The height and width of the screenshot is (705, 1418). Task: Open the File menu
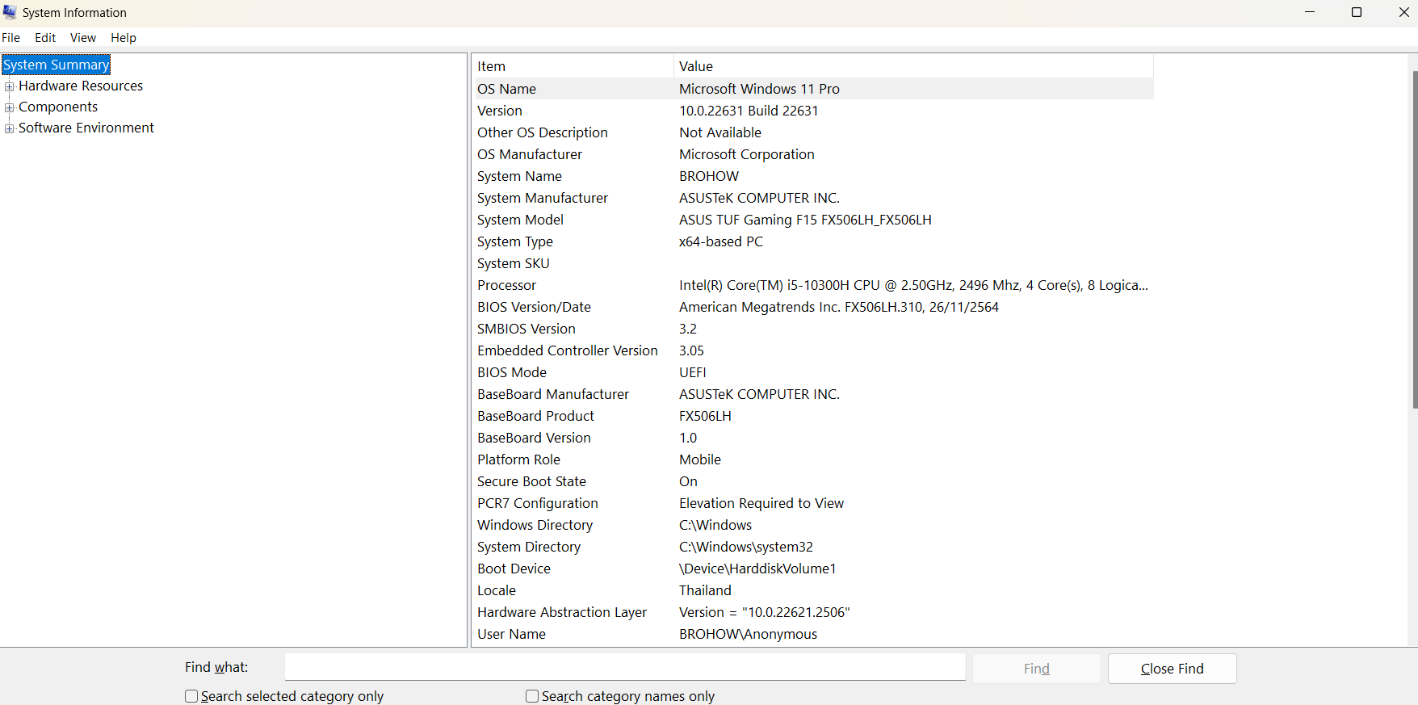point(11,38)
